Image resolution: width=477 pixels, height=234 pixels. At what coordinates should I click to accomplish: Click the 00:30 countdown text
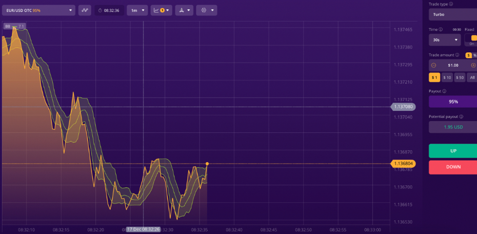[x=456, y=30]
